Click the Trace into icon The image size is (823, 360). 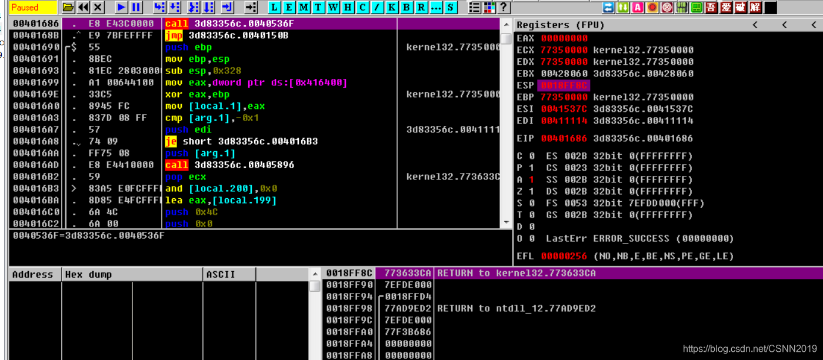coord(194,8)
